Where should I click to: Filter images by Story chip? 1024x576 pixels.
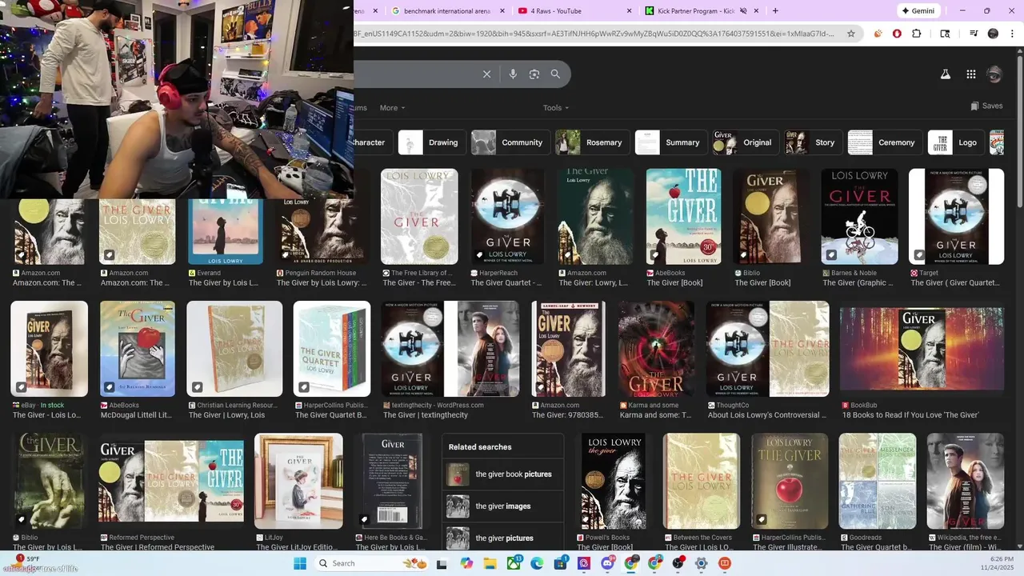[x=813, y=142]
